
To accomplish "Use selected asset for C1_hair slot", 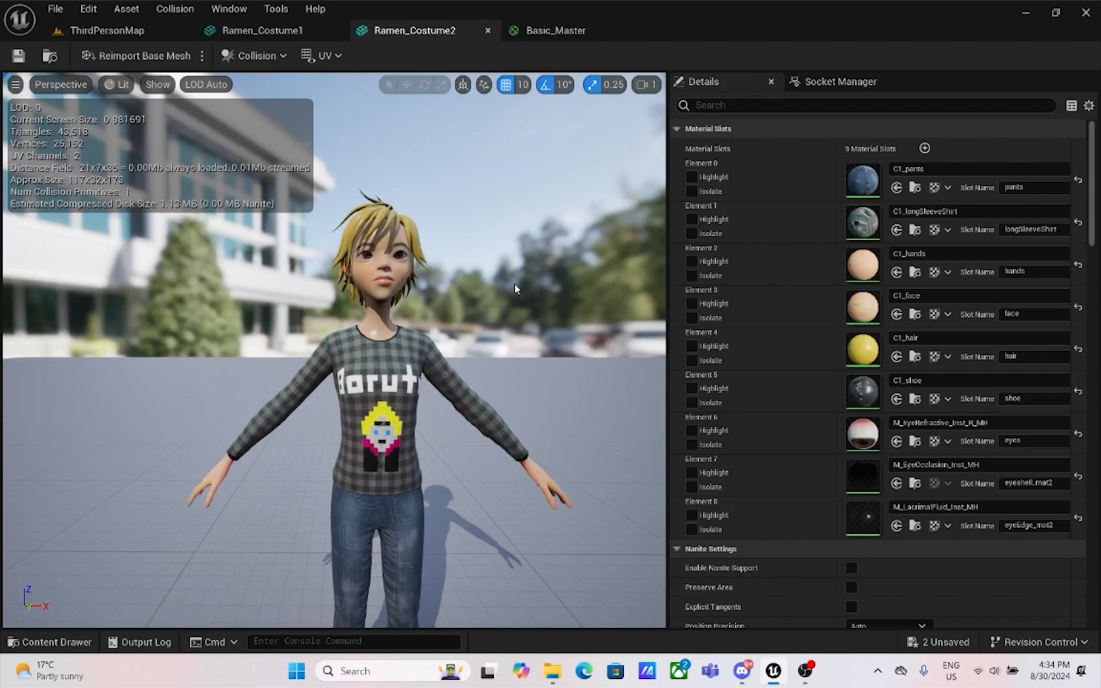I will pyautogui.click(x=897, y=357).
